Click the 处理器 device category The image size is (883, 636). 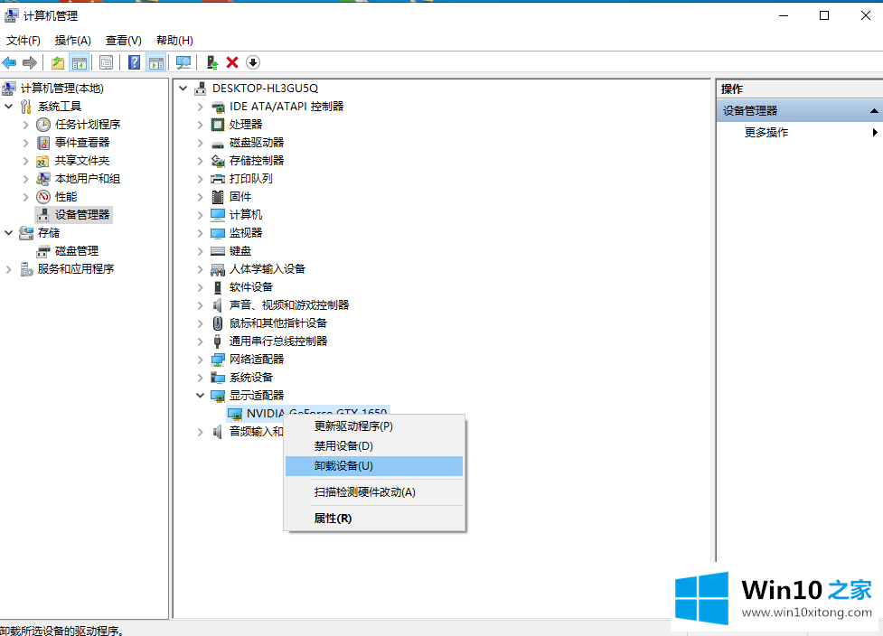(x=246, y=125)
